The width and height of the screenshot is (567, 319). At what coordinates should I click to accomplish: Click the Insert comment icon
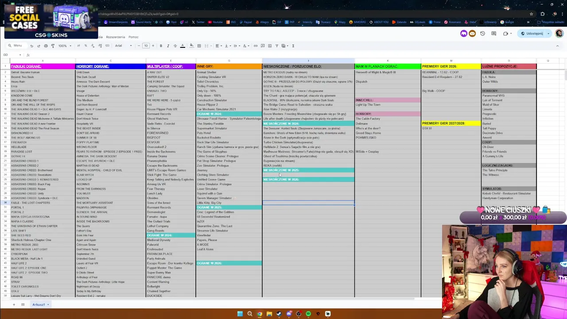tap(263, 46)
